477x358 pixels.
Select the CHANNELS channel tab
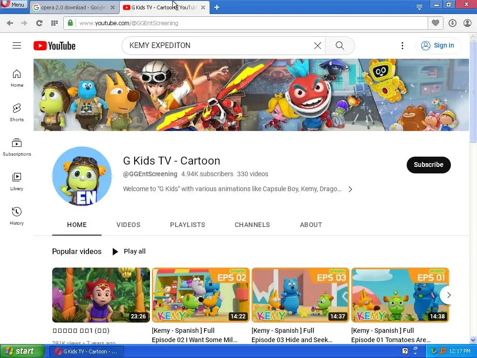point(252,225)
